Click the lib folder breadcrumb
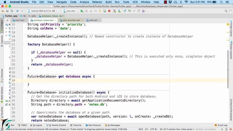The height and width of the screenshot is (131, 233). pyautogui.click(x=23, y=16)
